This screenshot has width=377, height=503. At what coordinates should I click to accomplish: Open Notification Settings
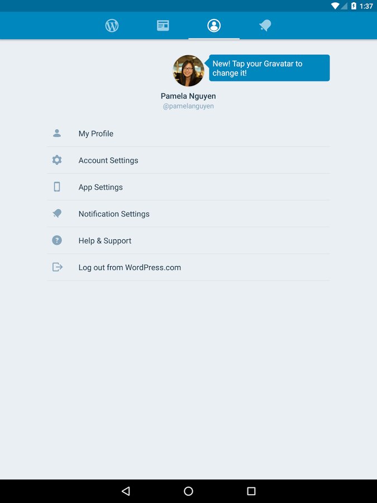click(x=114, y=214)
